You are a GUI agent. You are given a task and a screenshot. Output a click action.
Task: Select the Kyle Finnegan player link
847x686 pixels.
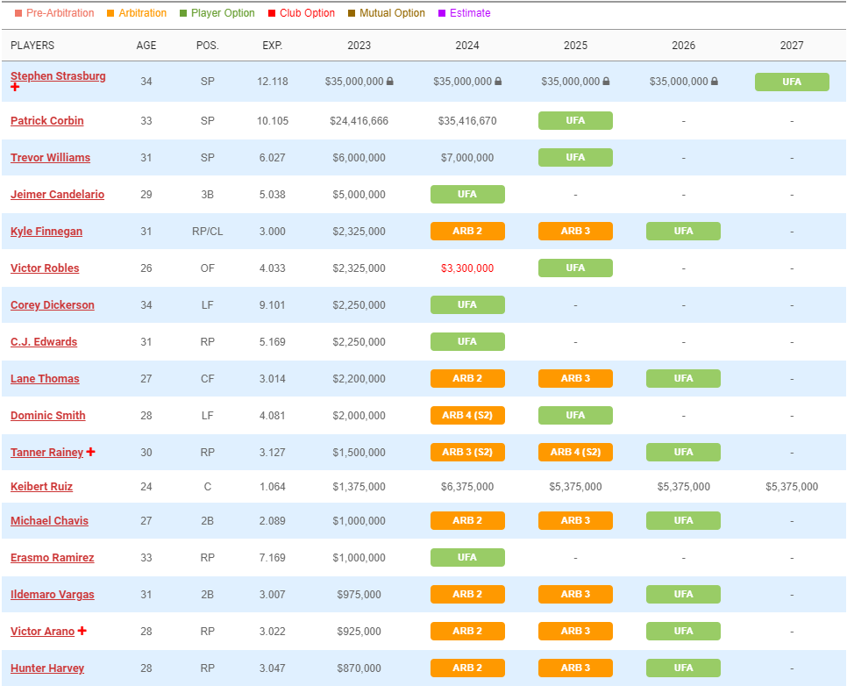(x=46, y=232)
